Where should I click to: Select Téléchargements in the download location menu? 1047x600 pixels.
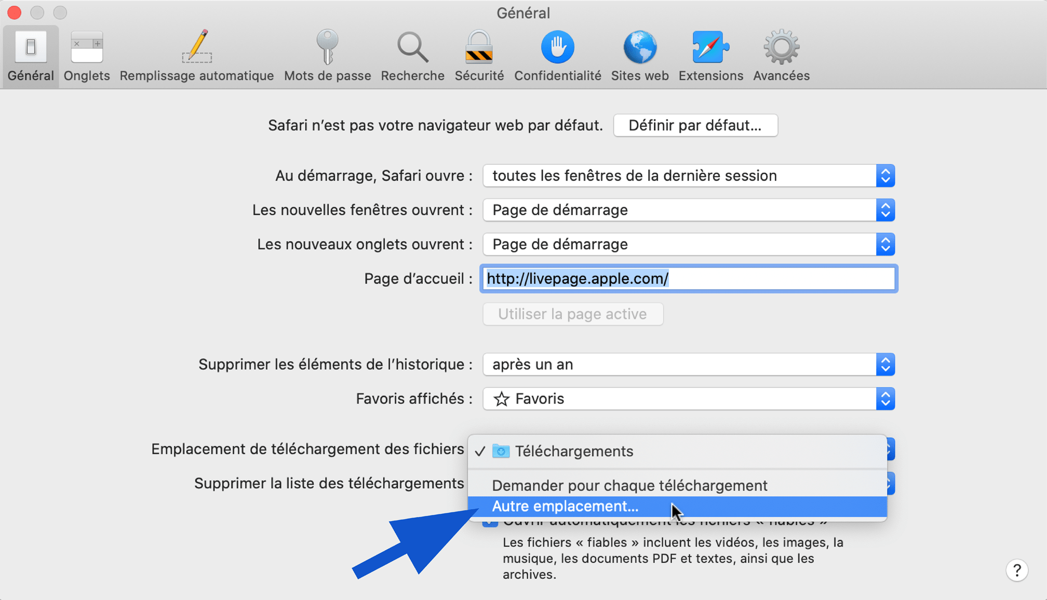click(x=677, y=451)
